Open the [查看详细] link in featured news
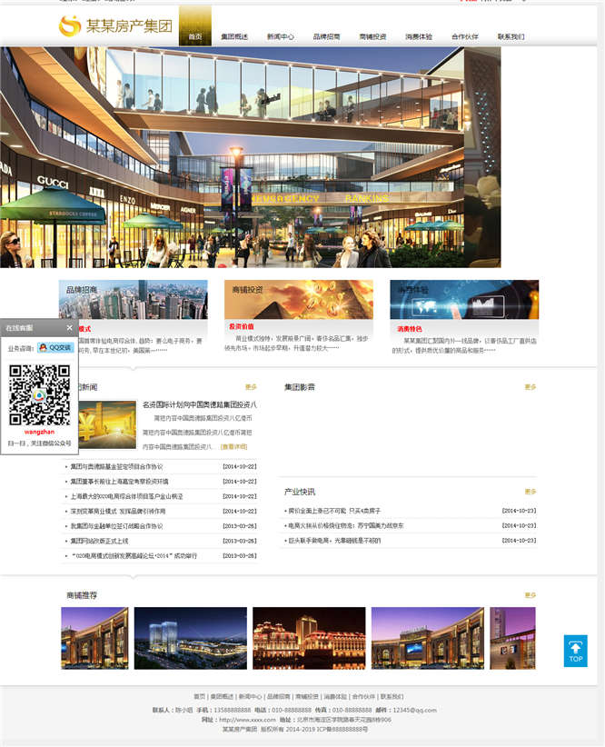The height and width of the screenshot is (747, 605). [233, 446]
